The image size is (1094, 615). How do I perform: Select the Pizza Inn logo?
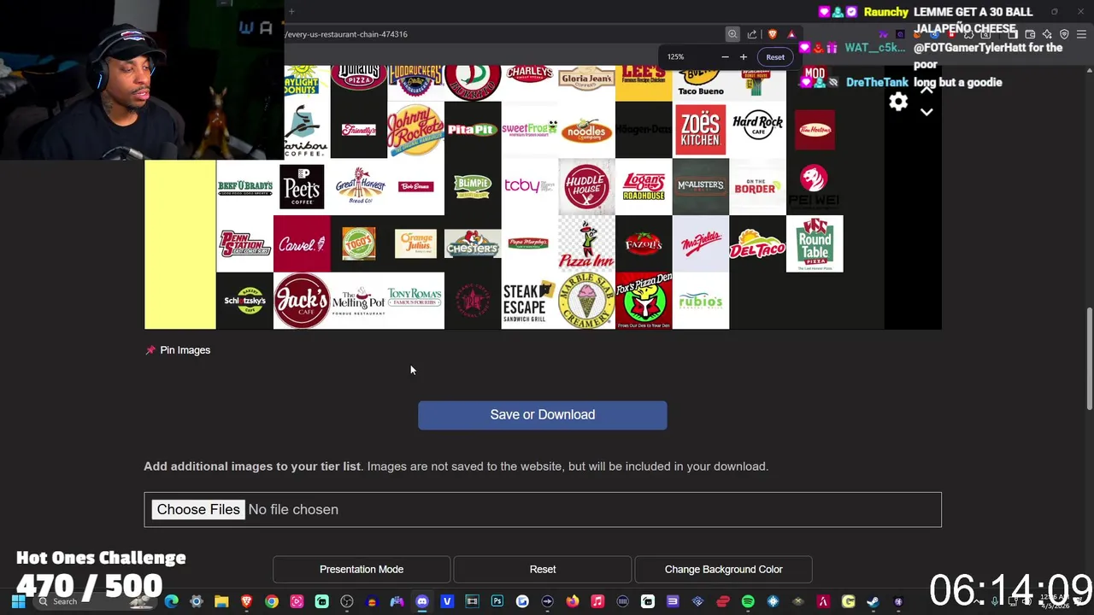coord(586,244)
